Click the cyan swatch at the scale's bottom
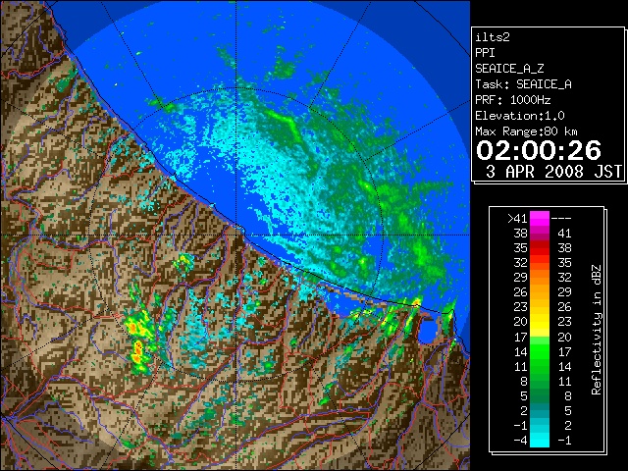Image resolution: width=628 pixels, height=471 pixels. click(x=540, y=441)
